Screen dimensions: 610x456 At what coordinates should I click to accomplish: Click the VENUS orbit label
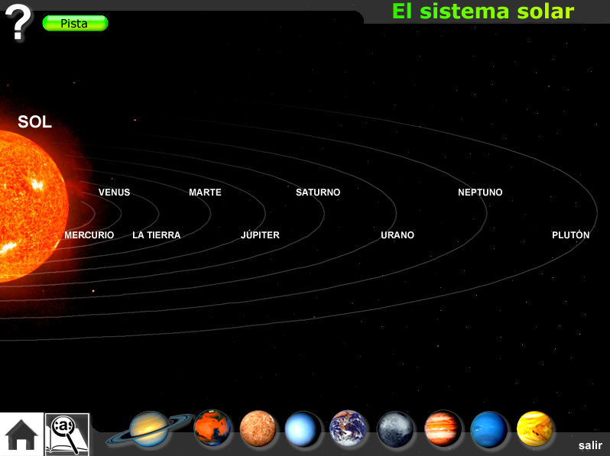click(114, 192)
